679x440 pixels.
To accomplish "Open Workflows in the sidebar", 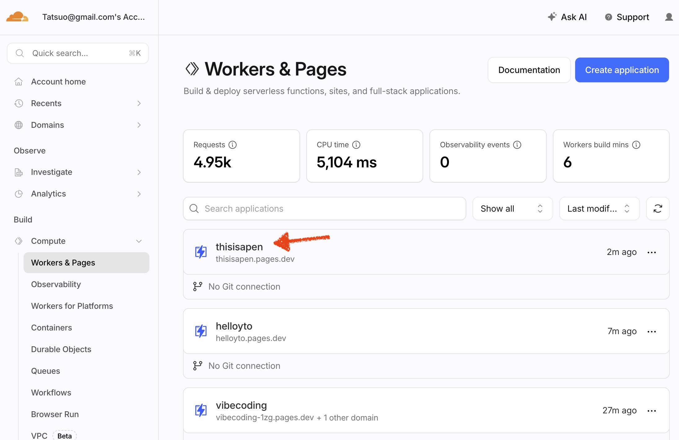I will tap(51, 393).
